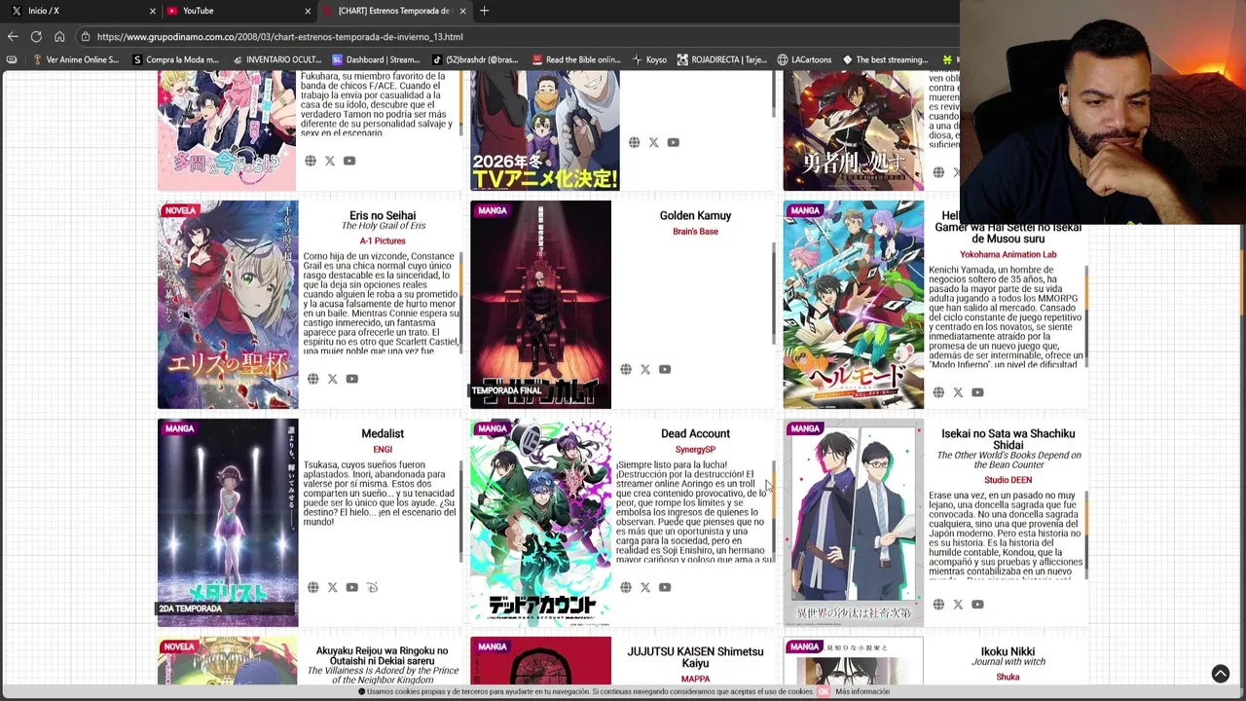Open the website globe icon under Golden Kamuy

pyautogui.click(x=625, y=369)
